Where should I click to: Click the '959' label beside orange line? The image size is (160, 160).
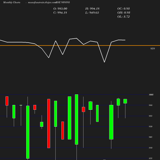pyautogui.click(x=153, y=49)
